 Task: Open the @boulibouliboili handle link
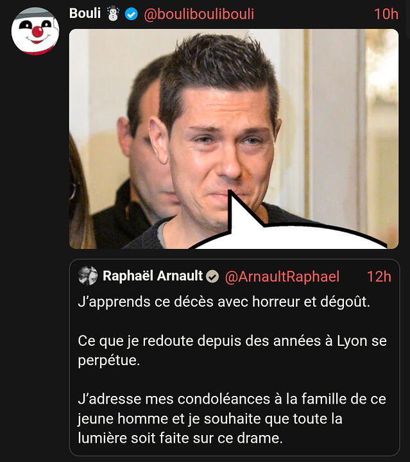click(x=199, y=14)
